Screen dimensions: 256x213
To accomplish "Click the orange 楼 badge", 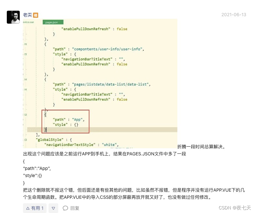I will click(x=36, y=15).
